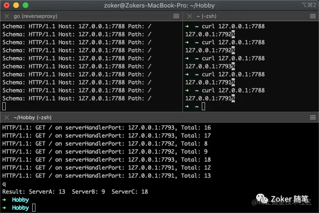
Task: Click the cursor block in the reverseproxy pane
Action: (4, 106)
